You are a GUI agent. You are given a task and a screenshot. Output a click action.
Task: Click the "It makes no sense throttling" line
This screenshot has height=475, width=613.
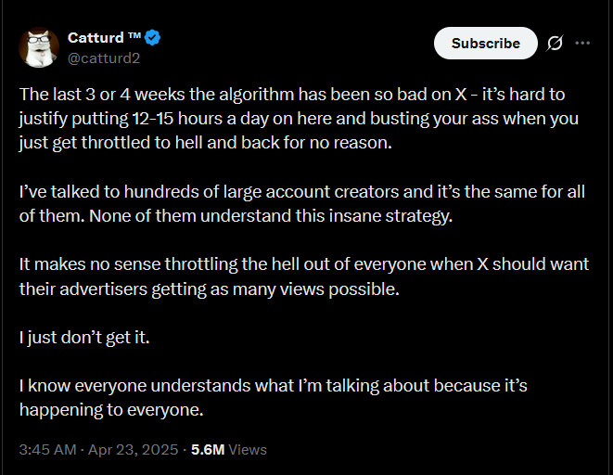click(304, 264)
